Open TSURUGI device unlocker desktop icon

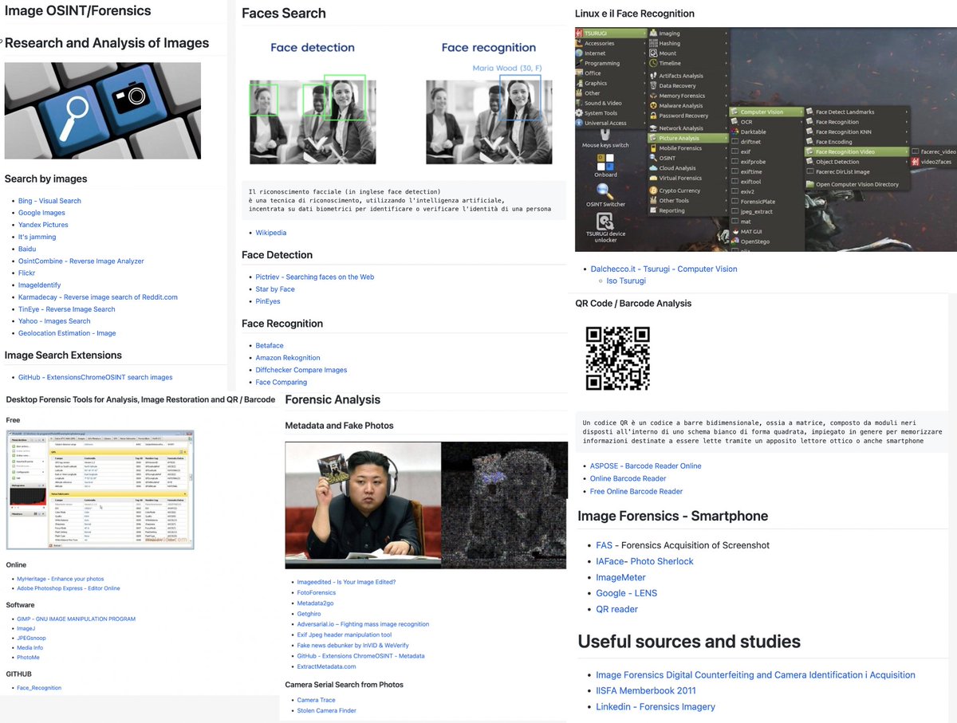coord(605,227)
